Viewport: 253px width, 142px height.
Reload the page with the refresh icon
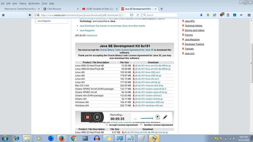pos(138,15)
